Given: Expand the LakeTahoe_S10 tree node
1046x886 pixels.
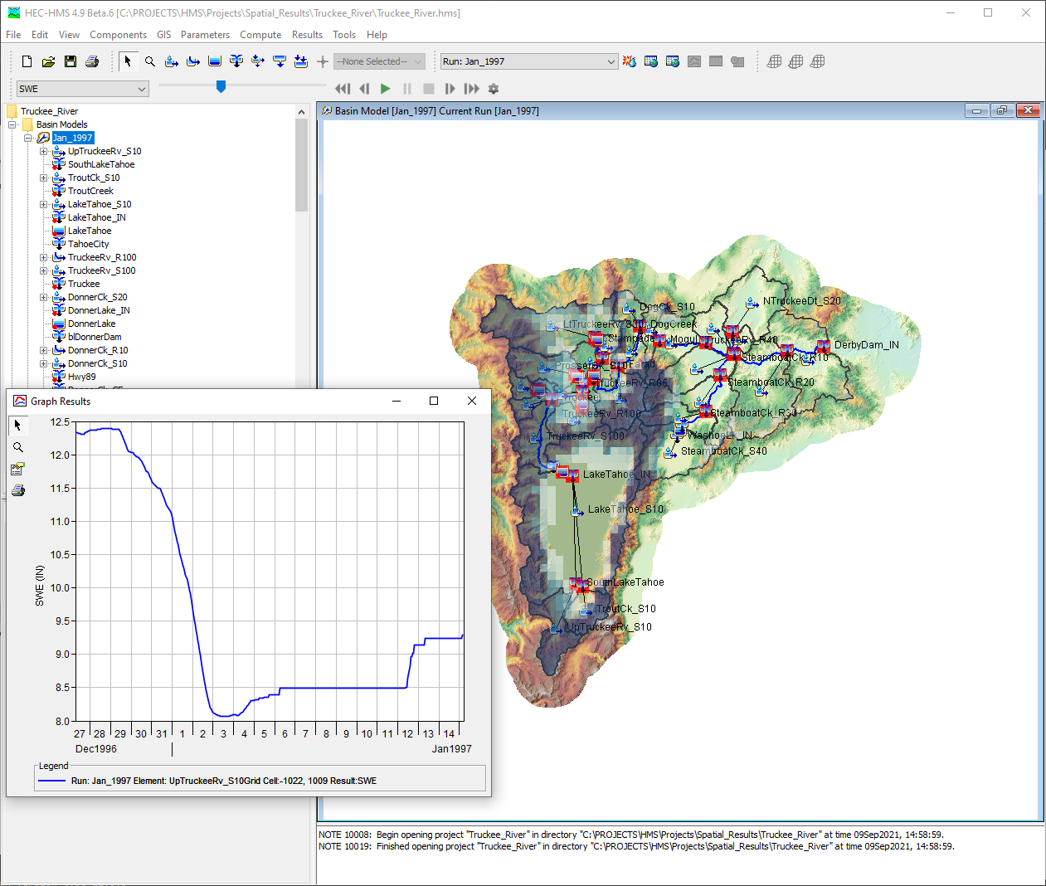Looking at the screenshot, I should click(x=43, y=204).
